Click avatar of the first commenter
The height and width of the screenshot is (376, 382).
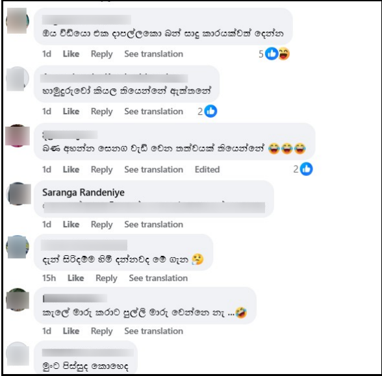tap(17, 21)
